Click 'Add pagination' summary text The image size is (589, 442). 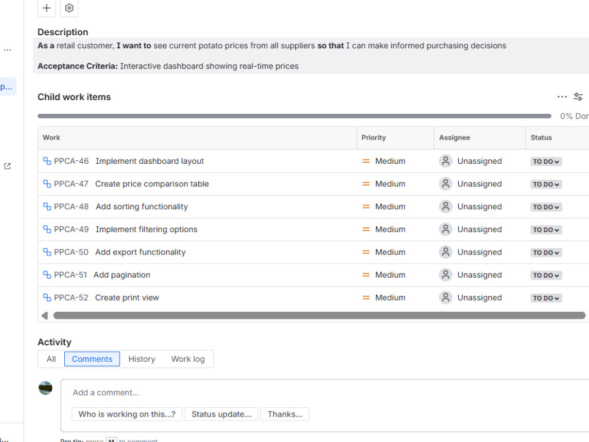pyautogui.click(x=122, y=275)
